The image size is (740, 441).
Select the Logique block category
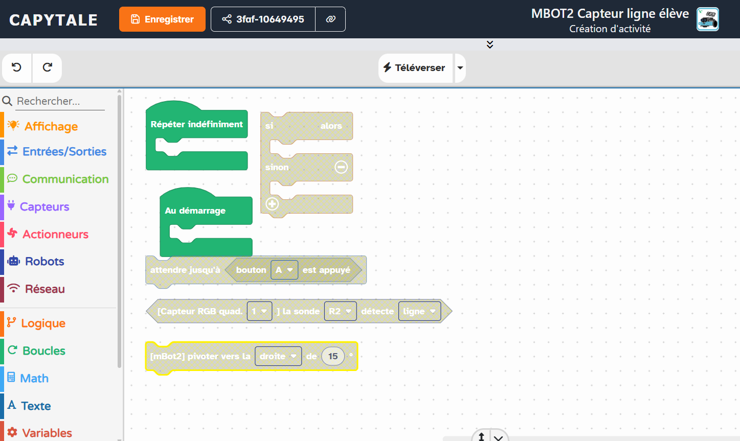[43, 323]
